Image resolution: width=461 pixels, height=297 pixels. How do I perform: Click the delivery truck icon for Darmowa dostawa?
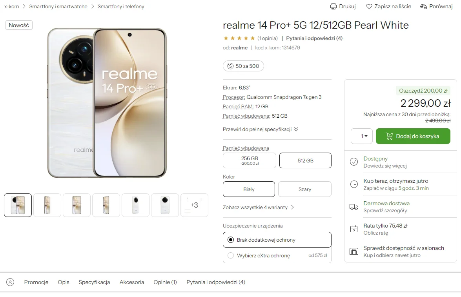coord(353,207)
